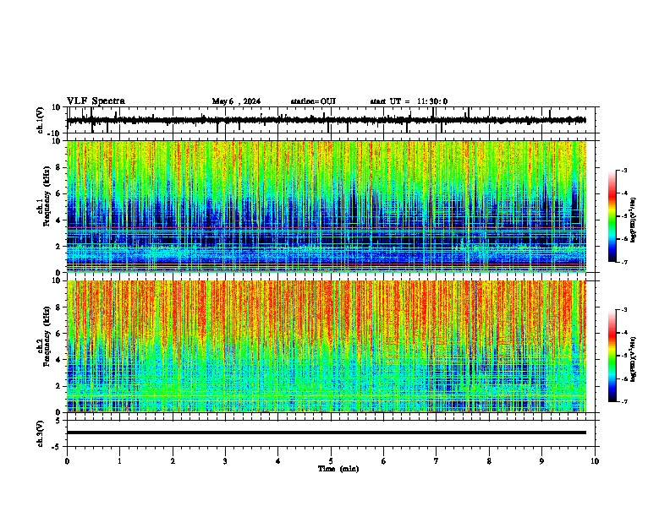Click the time axis tick label "3"
The image size is (670, 517).
pos(225,461)
